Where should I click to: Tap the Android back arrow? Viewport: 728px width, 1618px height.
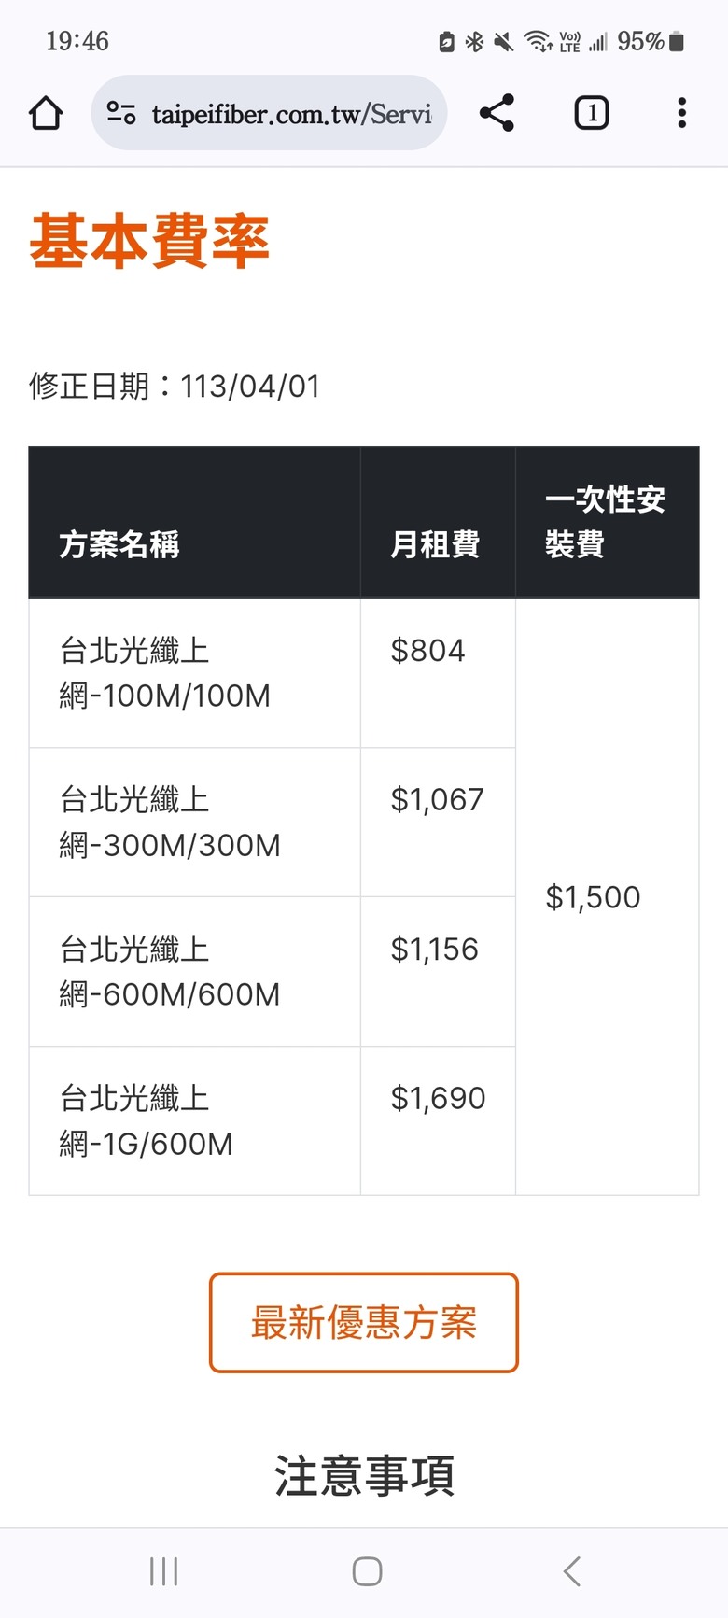coord(572,1571)
